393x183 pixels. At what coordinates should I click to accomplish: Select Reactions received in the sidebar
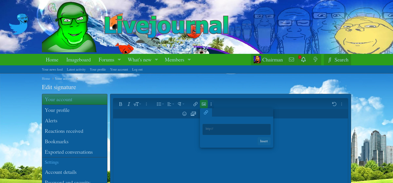[75, 131]
